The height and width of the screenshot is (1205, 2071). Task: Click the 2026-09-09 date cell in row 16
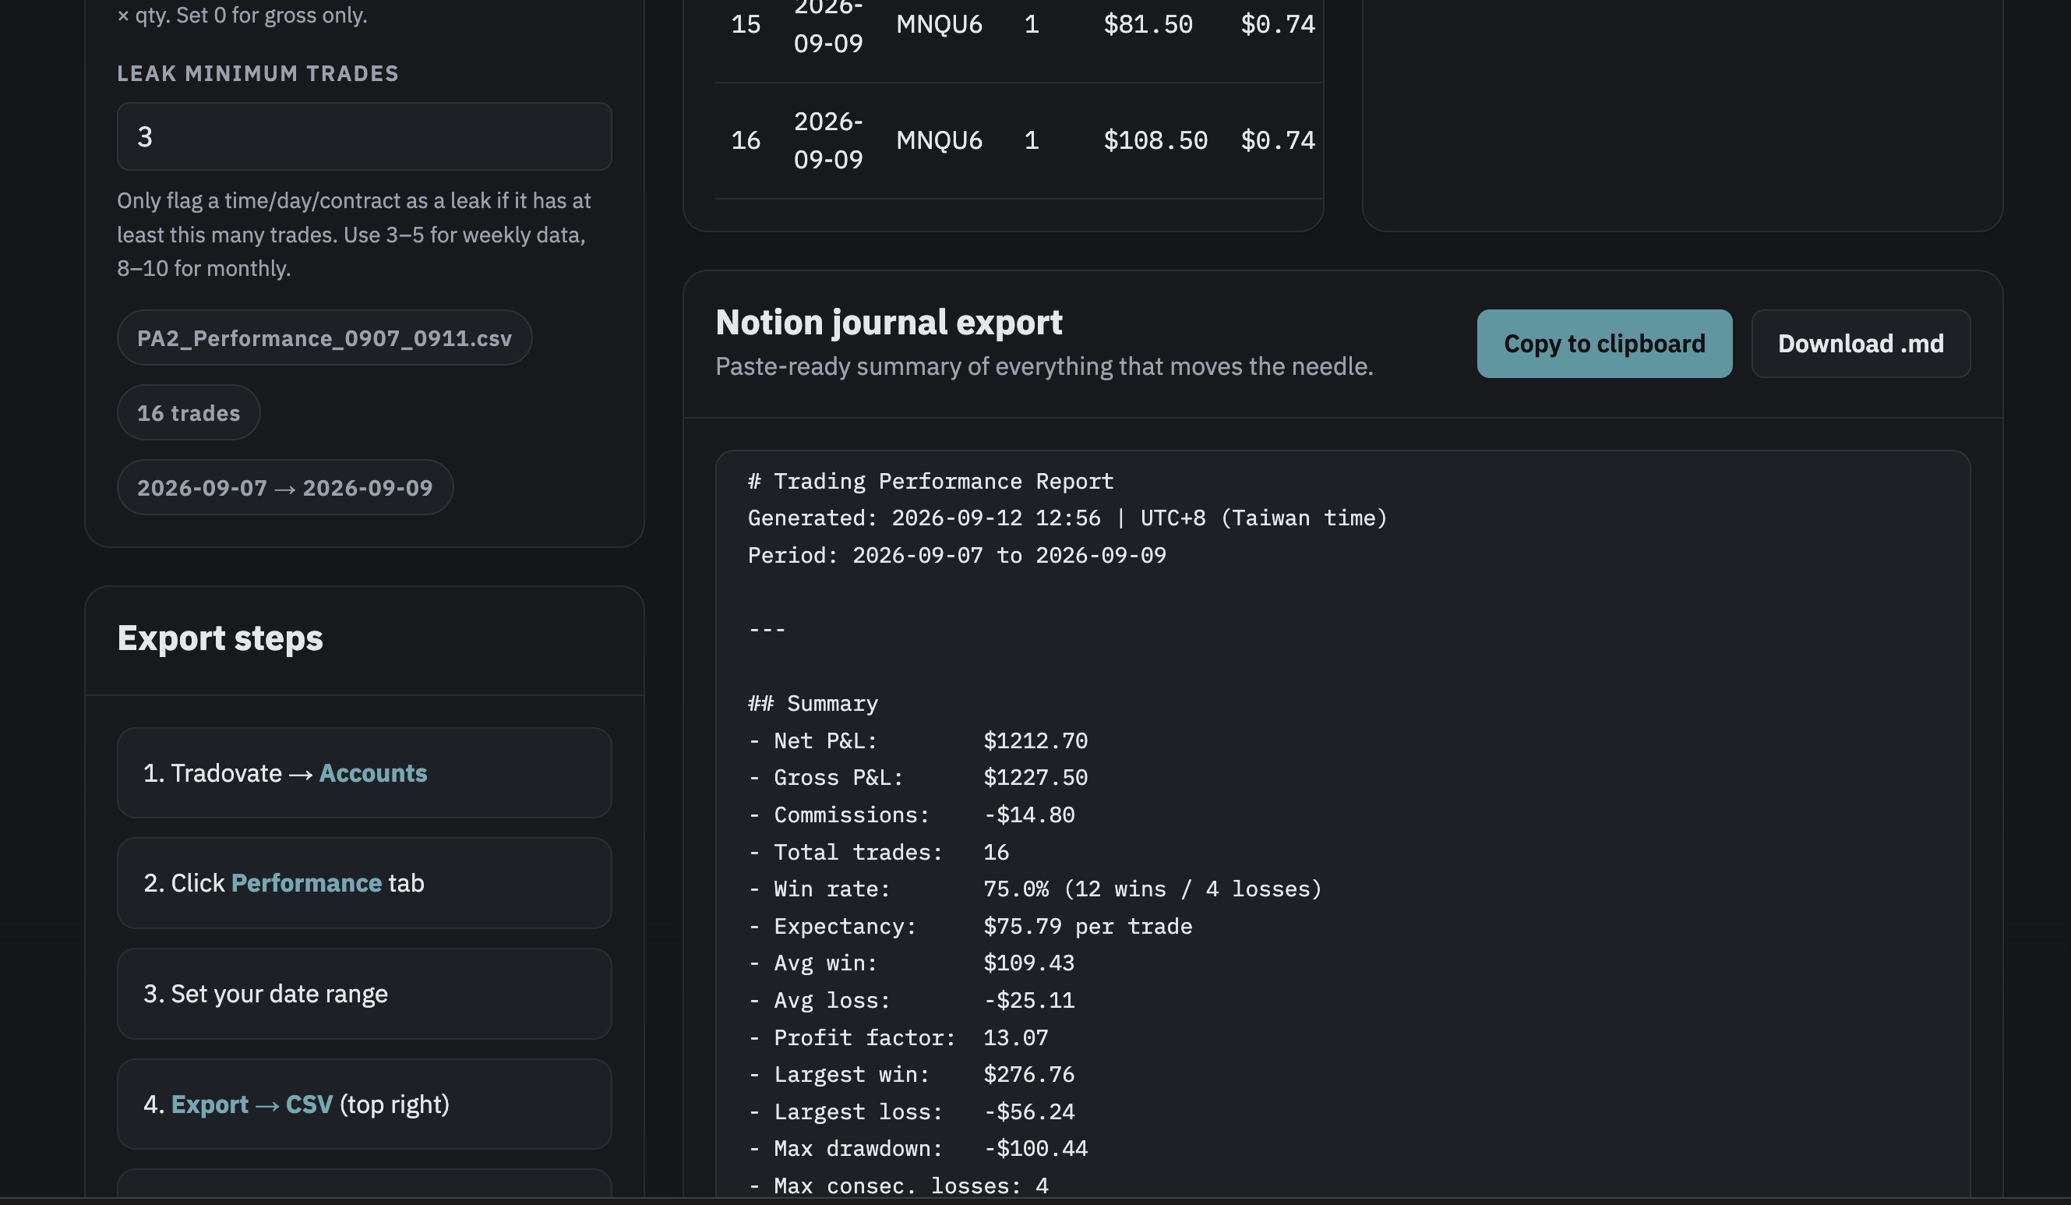[827, 140]
